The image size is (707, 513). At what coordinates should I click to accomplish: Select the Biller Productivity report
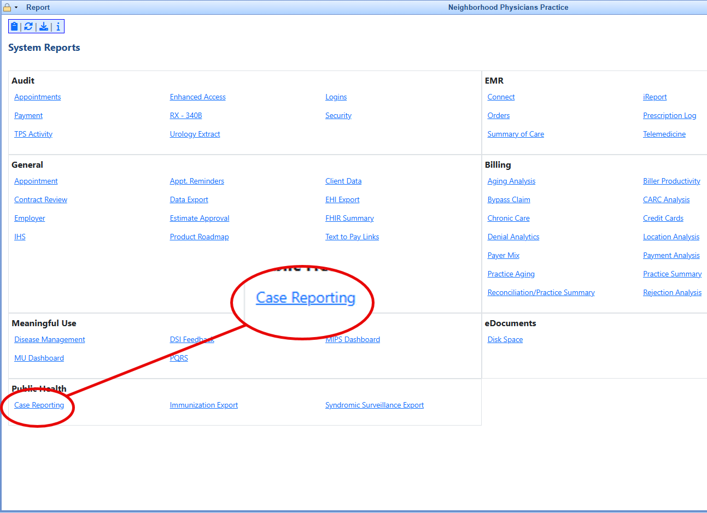671,181
